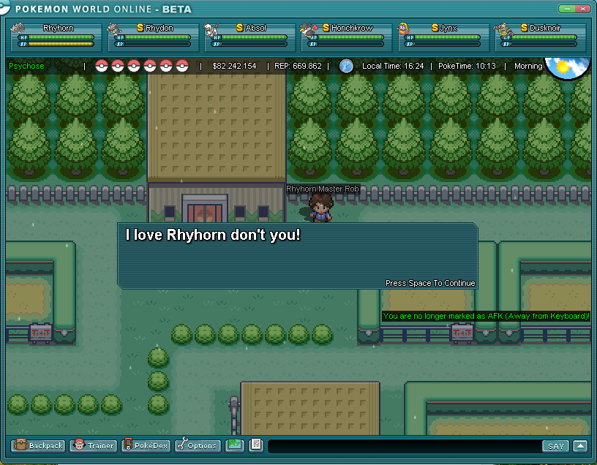
Task: Choose the Honchkrow sprite in the party bar
Action: [307, 29]
